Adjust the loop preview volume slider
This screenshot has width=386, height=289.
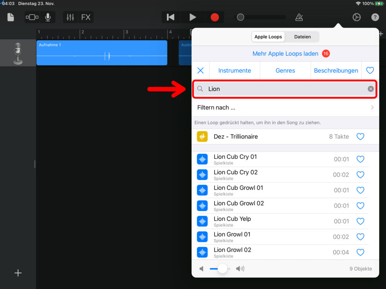point(222,269)
